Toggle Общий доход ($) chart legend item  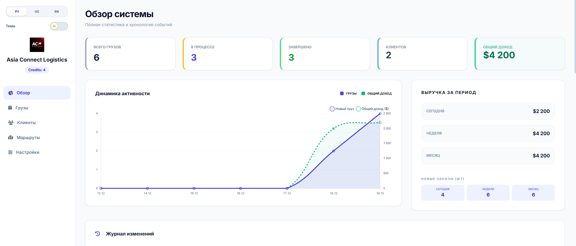click(373, 109)
